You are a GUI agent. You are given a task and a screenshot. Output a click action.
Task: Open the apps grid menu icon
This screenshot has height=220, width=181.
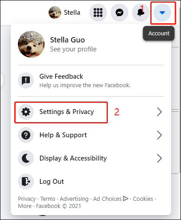98,13
